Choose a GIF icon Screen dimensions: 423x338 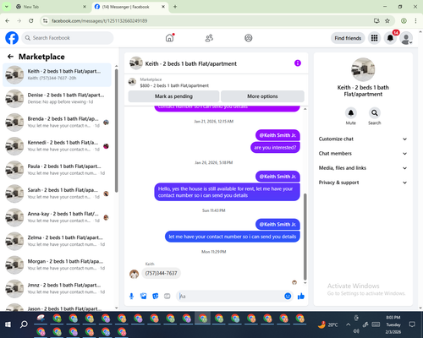[168, 296]
